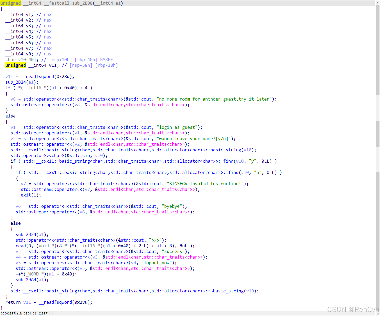
Task: Click the '++*(_WORD *)(a1 + 0x40);' increment line
Action: click(46, 274)
